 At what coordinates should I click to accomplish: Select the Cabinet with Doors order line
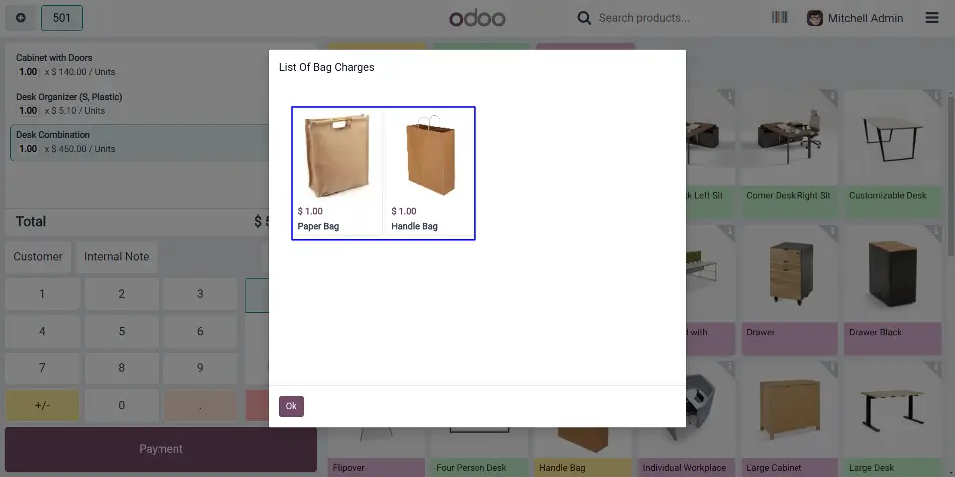tap(141, 65)
